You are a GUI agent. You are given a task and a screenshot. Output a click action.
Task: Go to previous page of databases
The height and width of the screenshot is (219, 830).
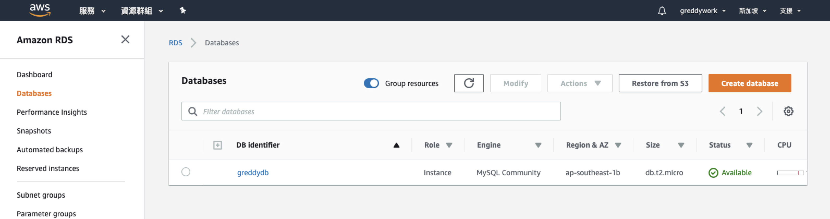[x=722, y=111]
